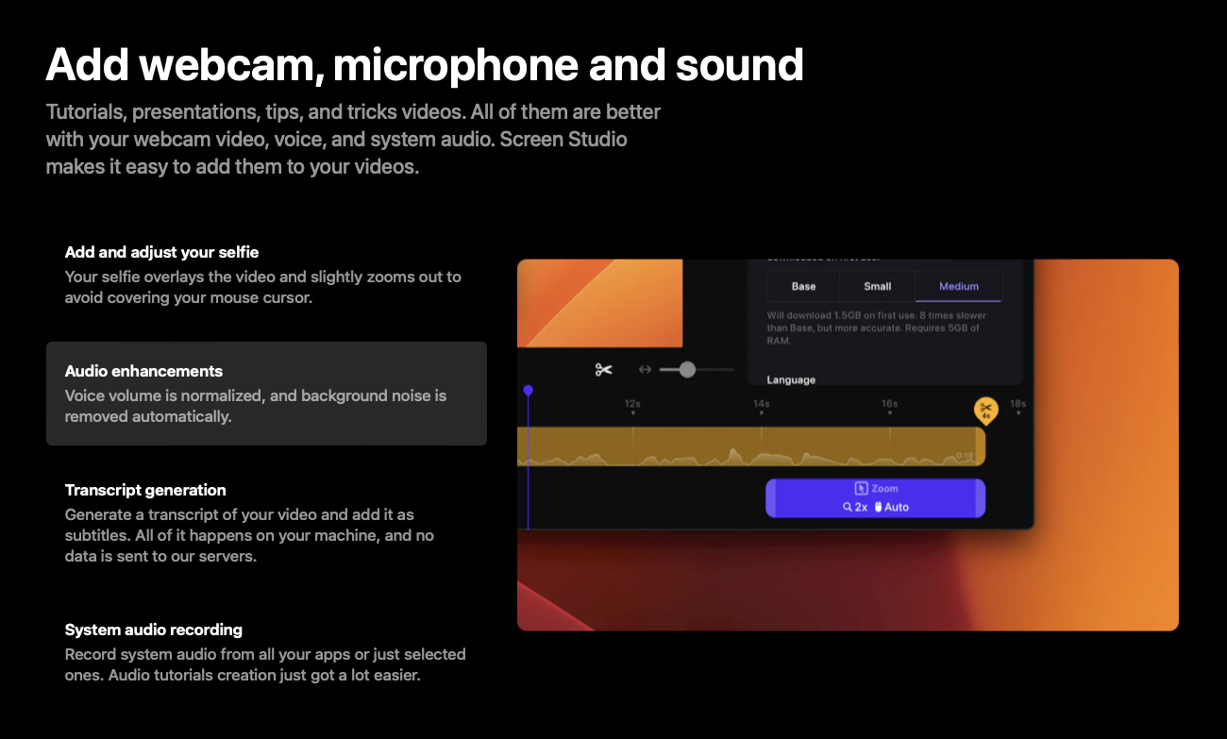Open the "Transcript generation" feature
1227x739 pixels.
click(266, 523)
